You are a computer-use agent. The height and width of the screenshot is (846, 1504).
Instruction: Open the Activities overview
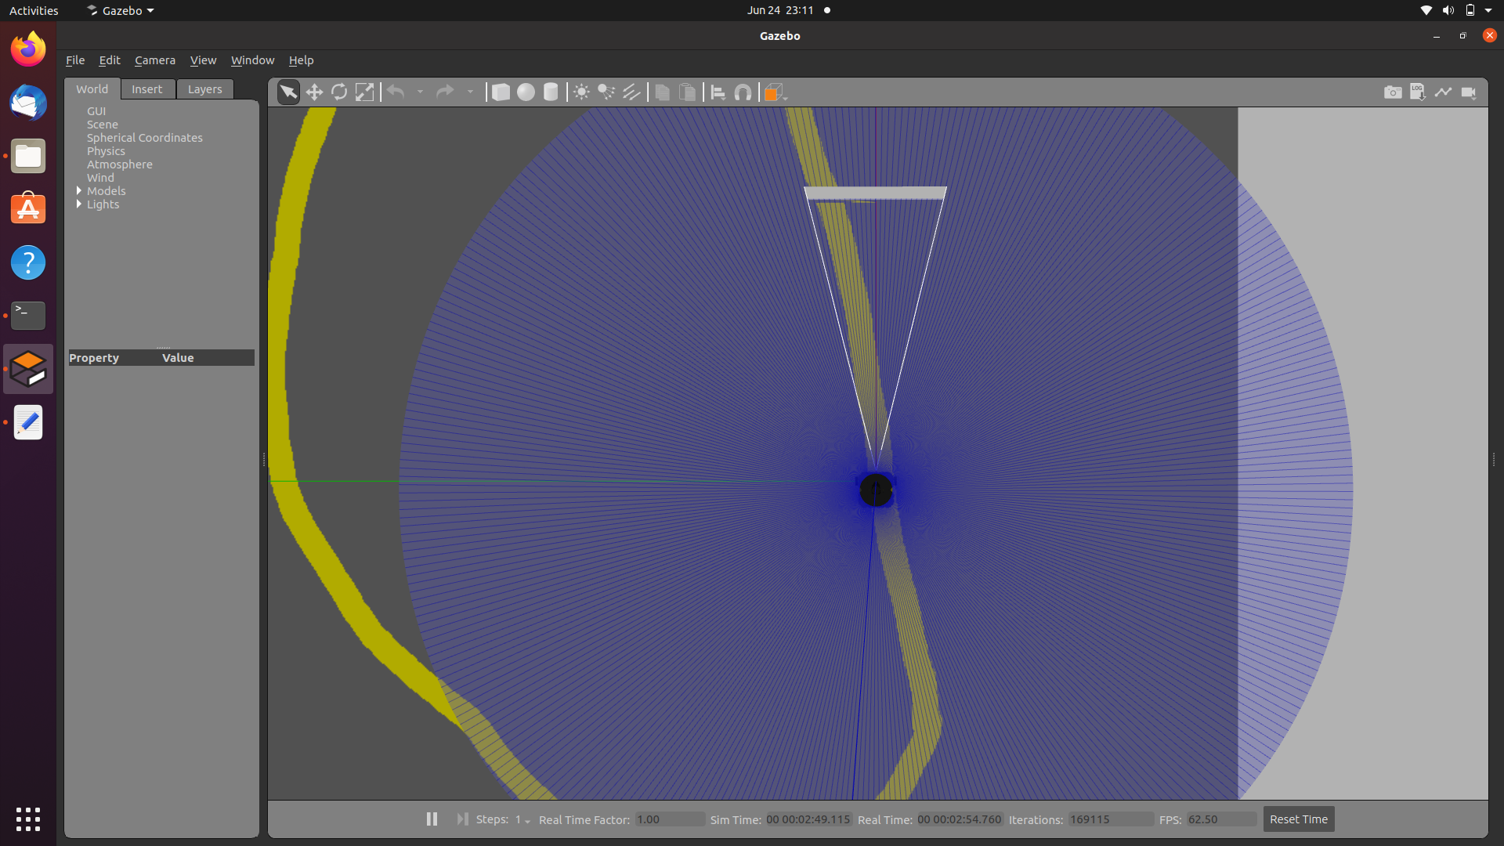pos(34,10)
